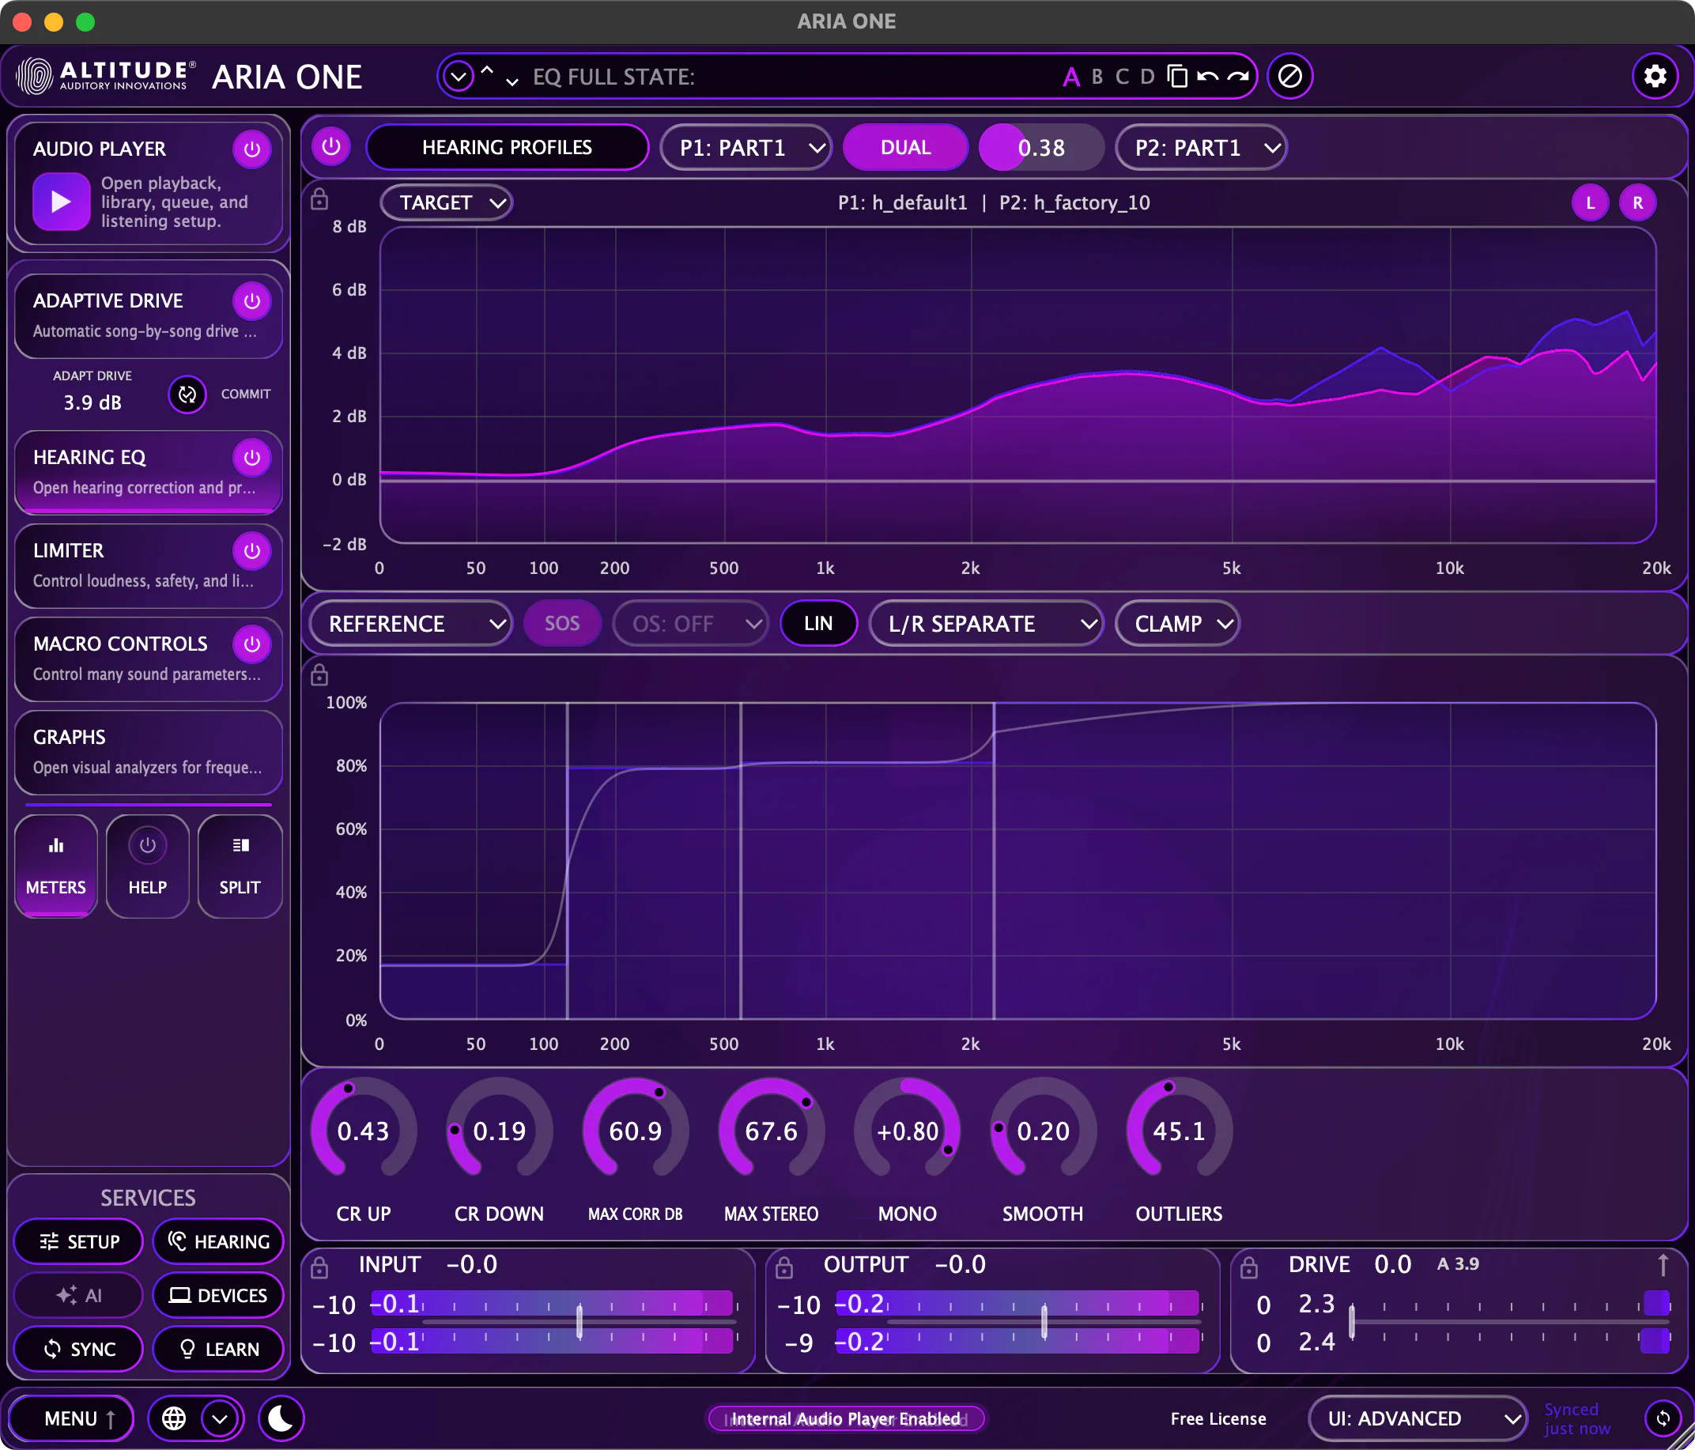Click the Drive up arrow icon
The width and height of the screenshot is (1695, 1450).
pyautogui.click(x=1663, y=1265)
